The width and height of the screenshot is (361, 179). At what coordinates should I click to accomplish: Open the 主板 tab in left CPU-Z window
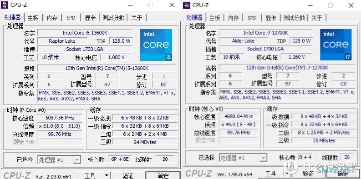pos(33,18)
